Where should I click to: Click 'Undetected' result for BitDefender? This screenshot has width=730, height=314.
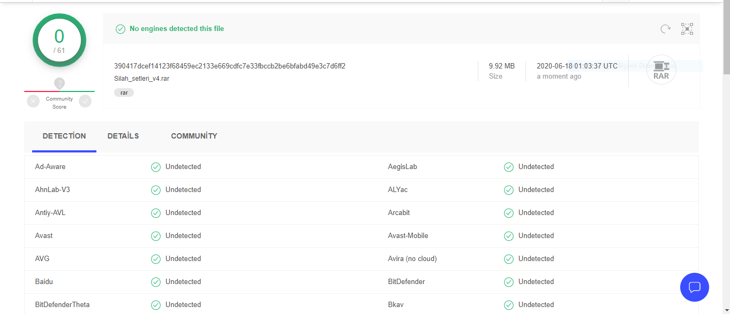tap(536, 282)
